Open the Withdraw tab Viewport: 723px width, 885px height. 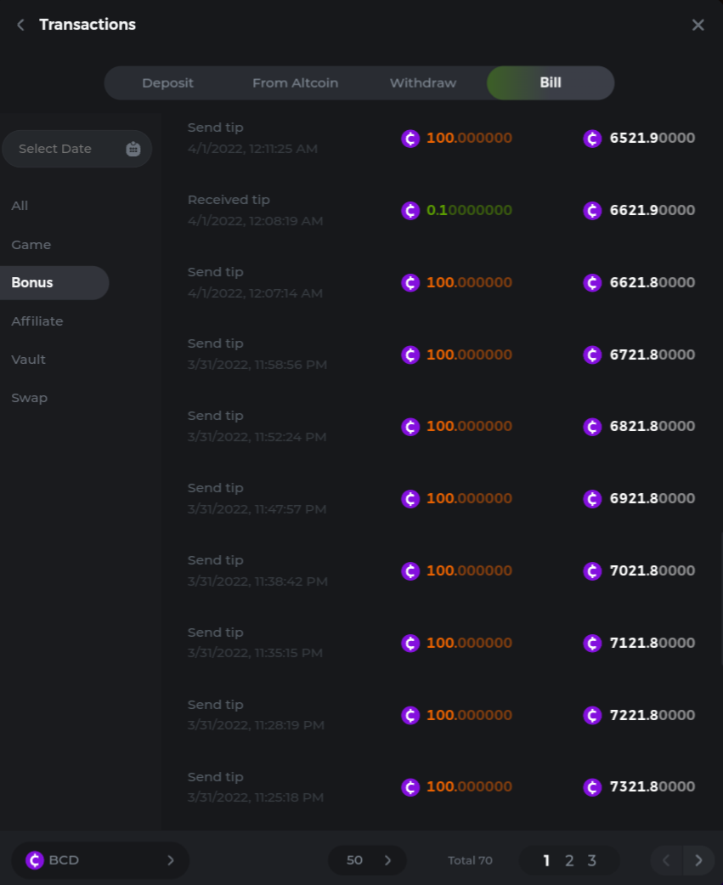click(422, 83)
